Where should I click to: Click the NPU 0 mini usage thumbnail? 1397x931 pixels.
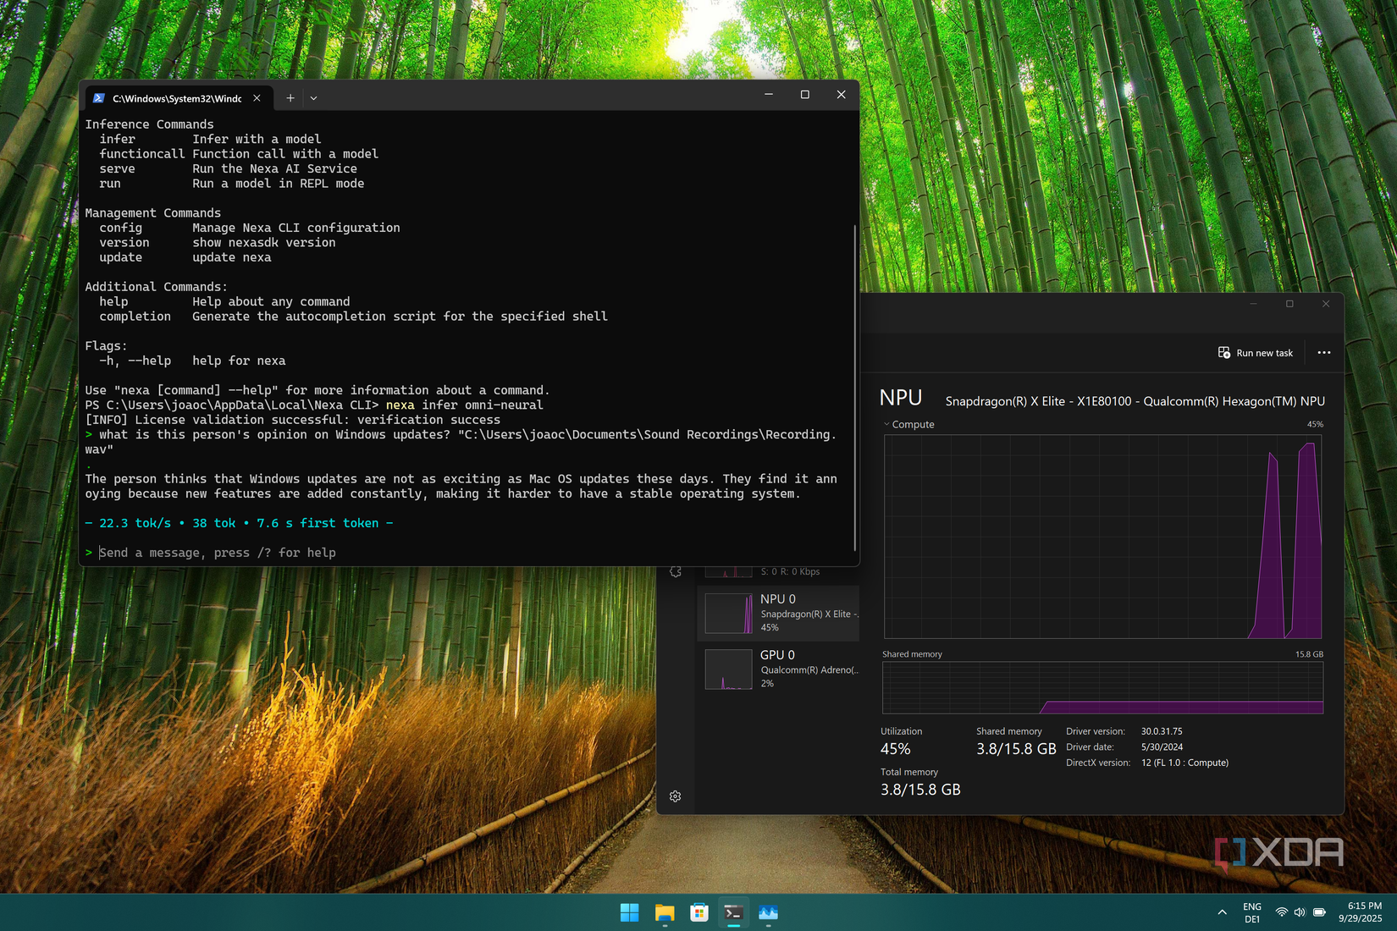(x=728, y=613)
